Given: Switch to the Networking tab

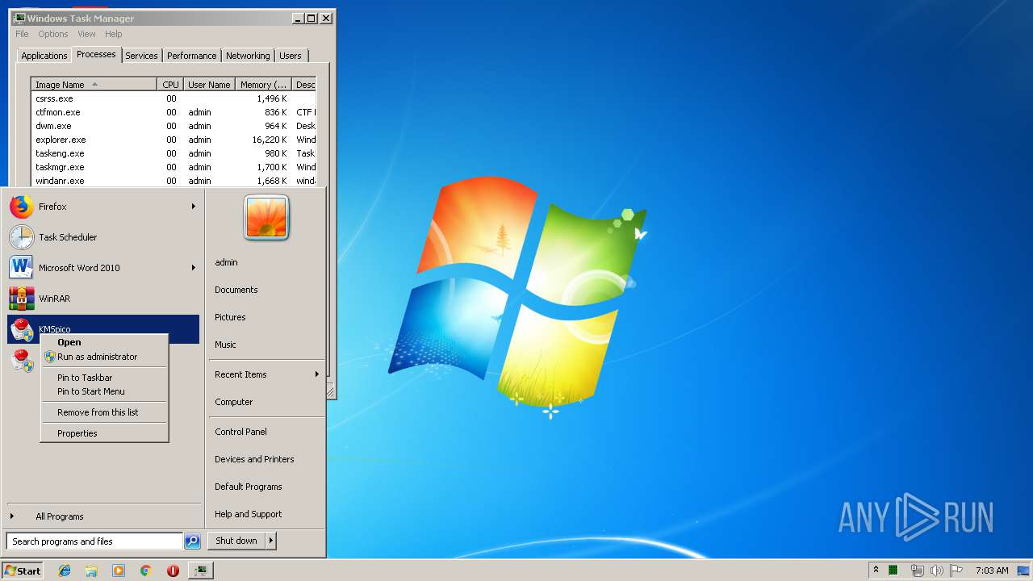Looking at the screenshot, I should (x=248, y=56).
